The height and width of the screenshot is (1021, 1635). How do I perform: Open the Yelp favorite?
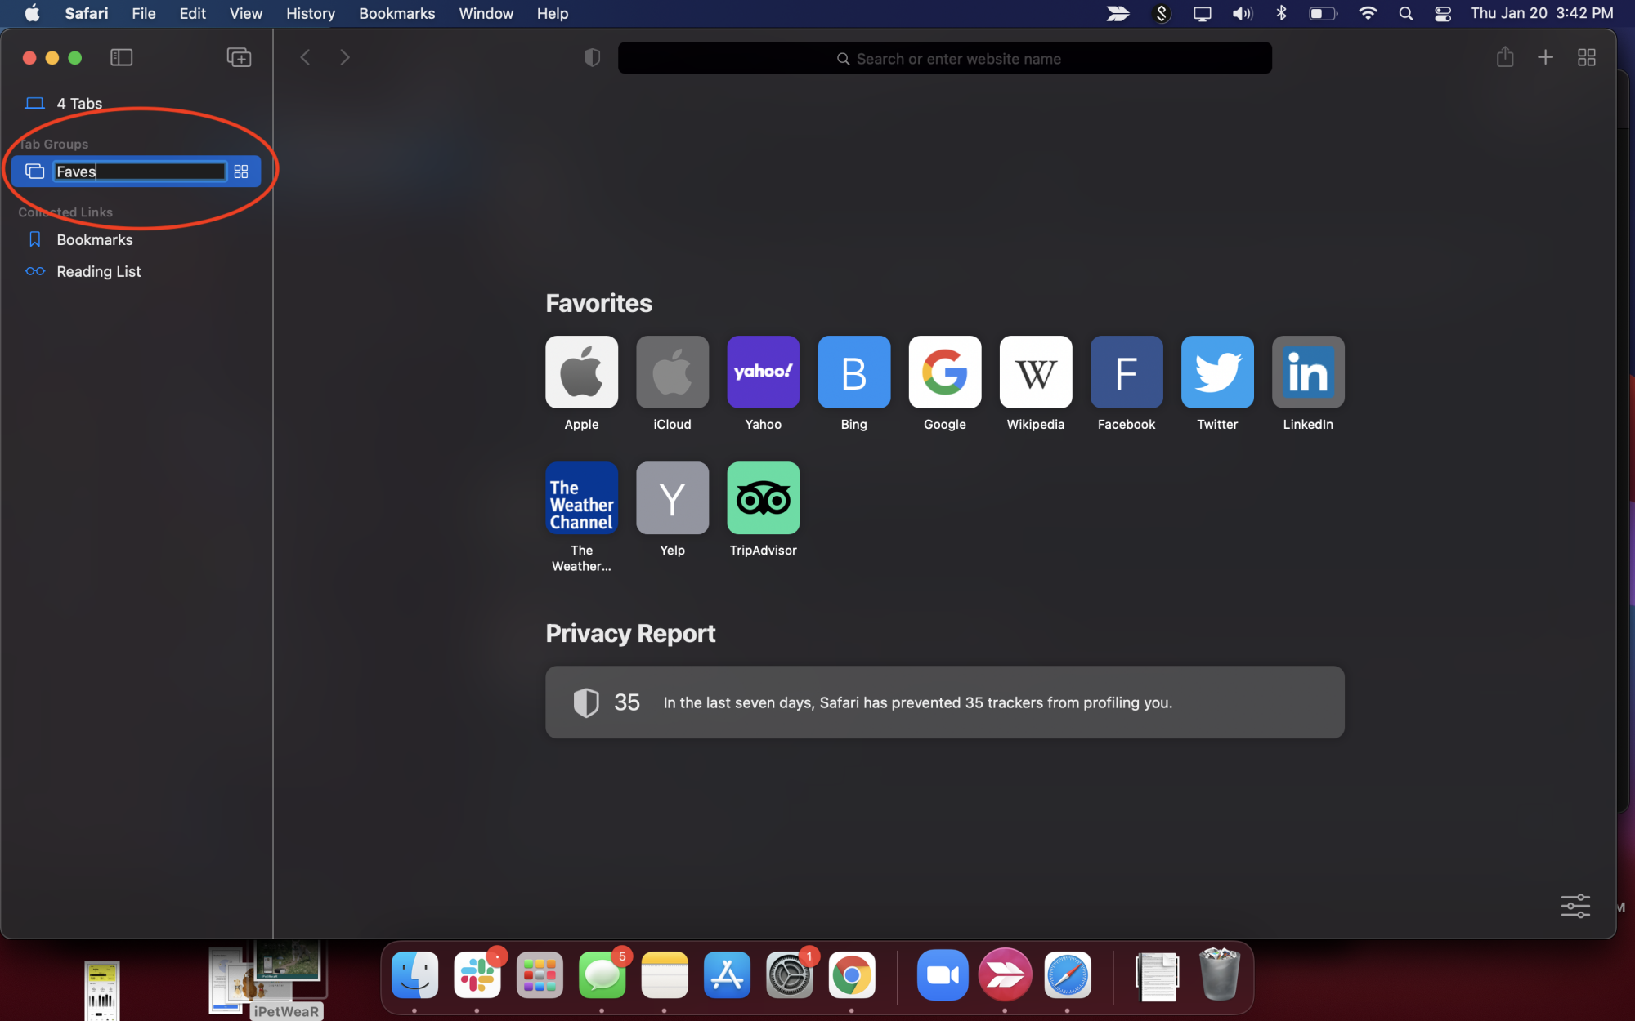tap(672, 497)
